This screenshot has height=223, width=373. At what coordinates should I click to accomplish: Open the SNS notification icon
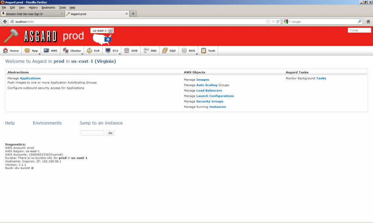[x=146, y=51]
